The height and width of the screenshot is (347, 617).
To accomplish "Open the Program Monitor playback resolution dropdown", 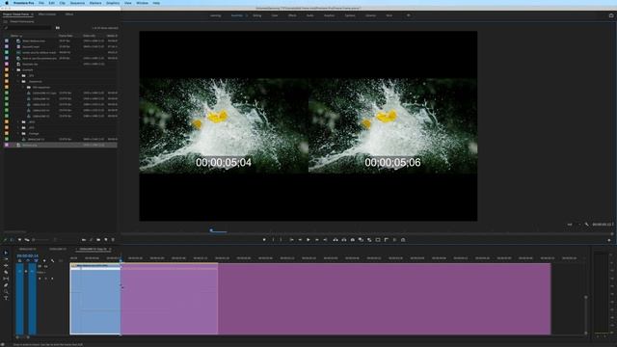I will (574, 225).
